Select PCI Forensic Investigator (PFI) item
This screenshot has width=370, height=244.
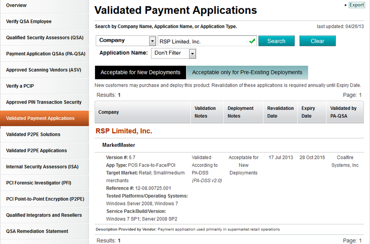[39, 183]
